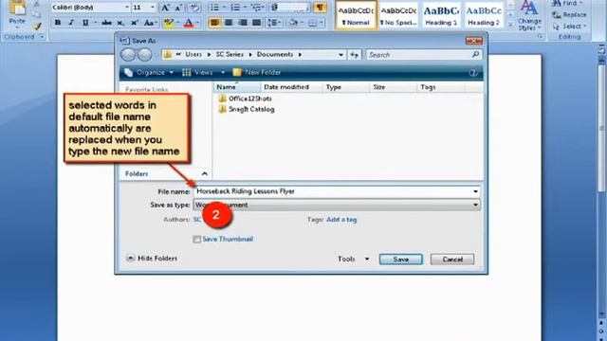Screen dimensions: 607x341
Task: Click the Add a tag link
Action: 341,220
